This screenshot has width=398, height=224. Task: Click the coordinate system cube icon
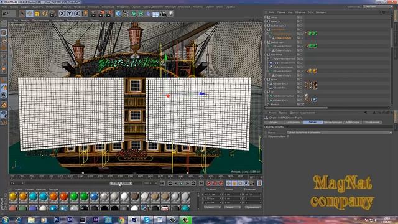[x=85, y=14]
